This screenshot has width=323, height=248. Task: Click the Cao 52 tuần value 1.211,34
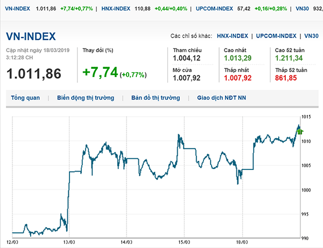click(289, 58)
